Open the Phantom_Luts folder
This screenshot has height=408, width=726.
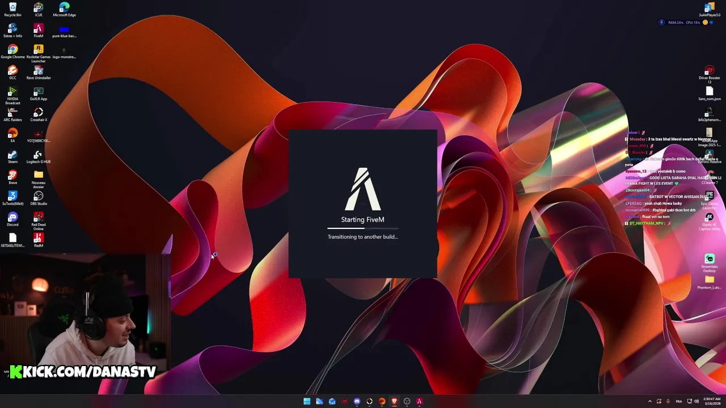pos(709,282)
